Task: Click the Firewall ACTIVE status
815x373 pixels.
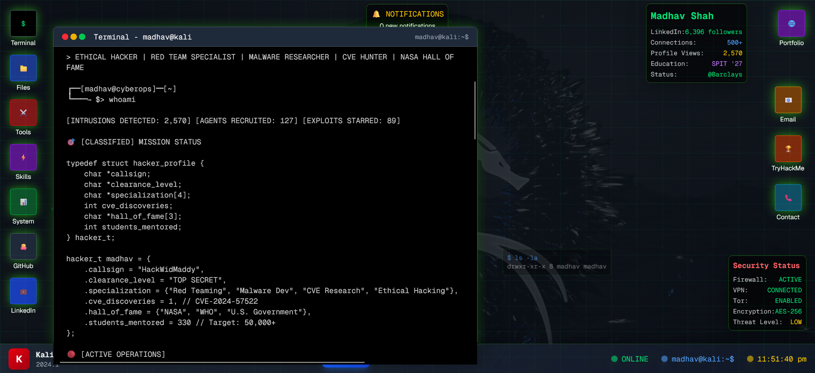Action: coord(790,280)
